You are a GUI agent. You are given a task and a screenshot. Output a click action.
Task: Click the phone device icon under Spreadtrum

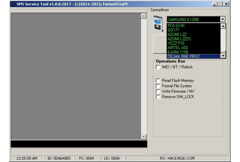[158, 23]
